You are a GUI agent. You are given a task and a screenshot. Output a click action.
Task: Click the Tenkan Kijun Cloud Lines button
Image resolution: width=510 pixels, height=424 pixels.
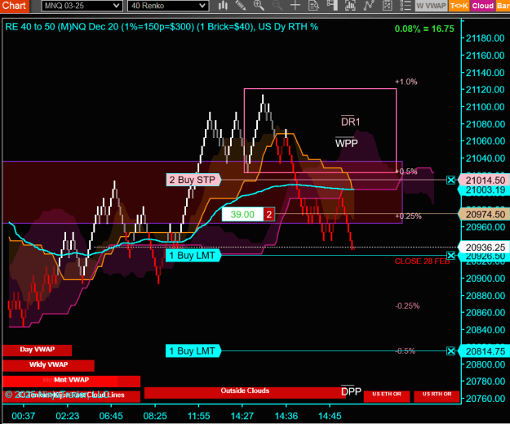click(x=71, y=396)
